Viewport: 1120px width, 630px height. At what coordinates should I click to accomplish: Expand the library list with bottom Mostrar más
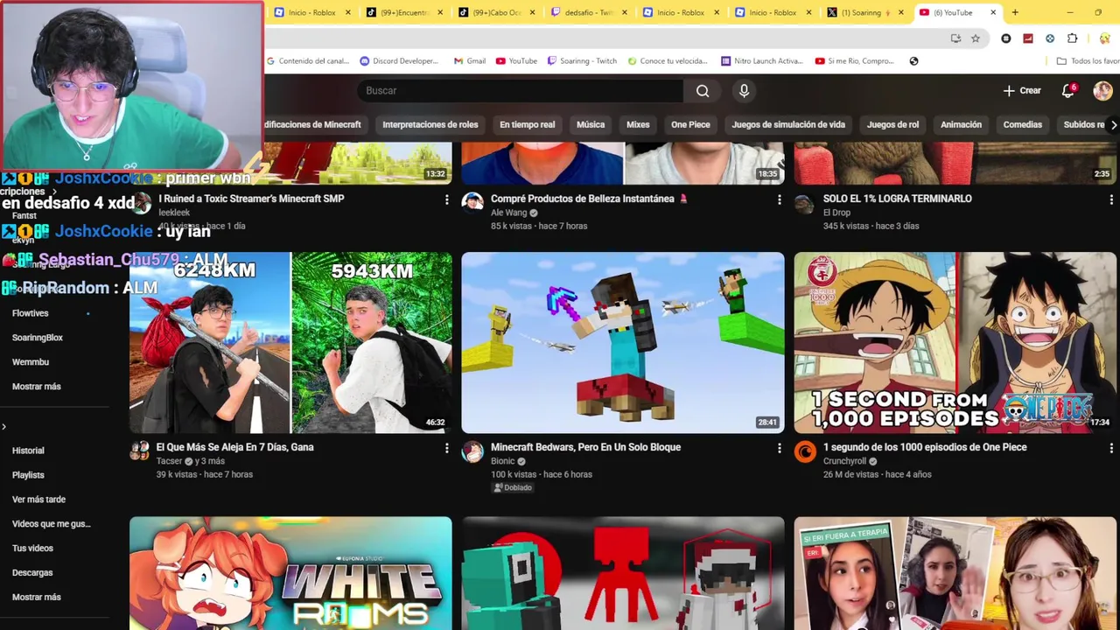(37, 597)
